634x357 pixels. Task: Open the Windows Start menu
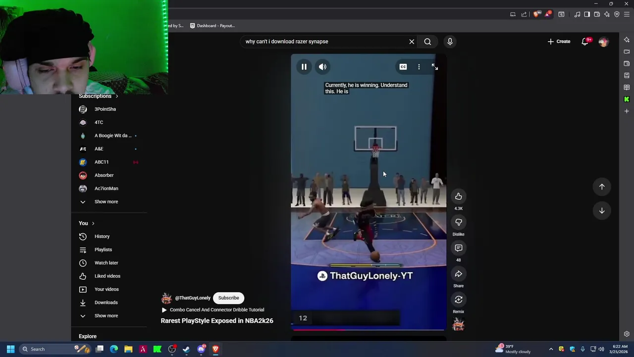pyautogui.click(x=10, y=349)
